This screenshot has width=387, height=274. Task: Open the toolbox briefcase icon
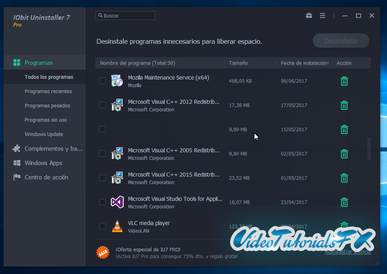pos(309,16)
